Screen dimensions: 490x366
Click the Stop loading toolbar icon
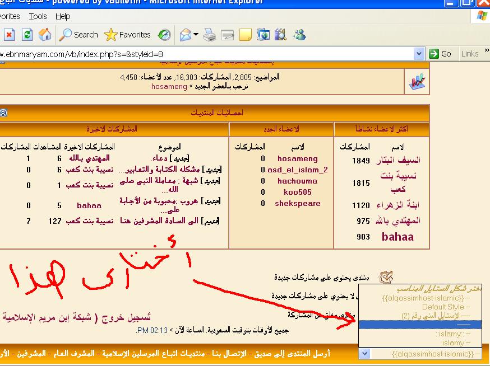(x=10, y=35)
